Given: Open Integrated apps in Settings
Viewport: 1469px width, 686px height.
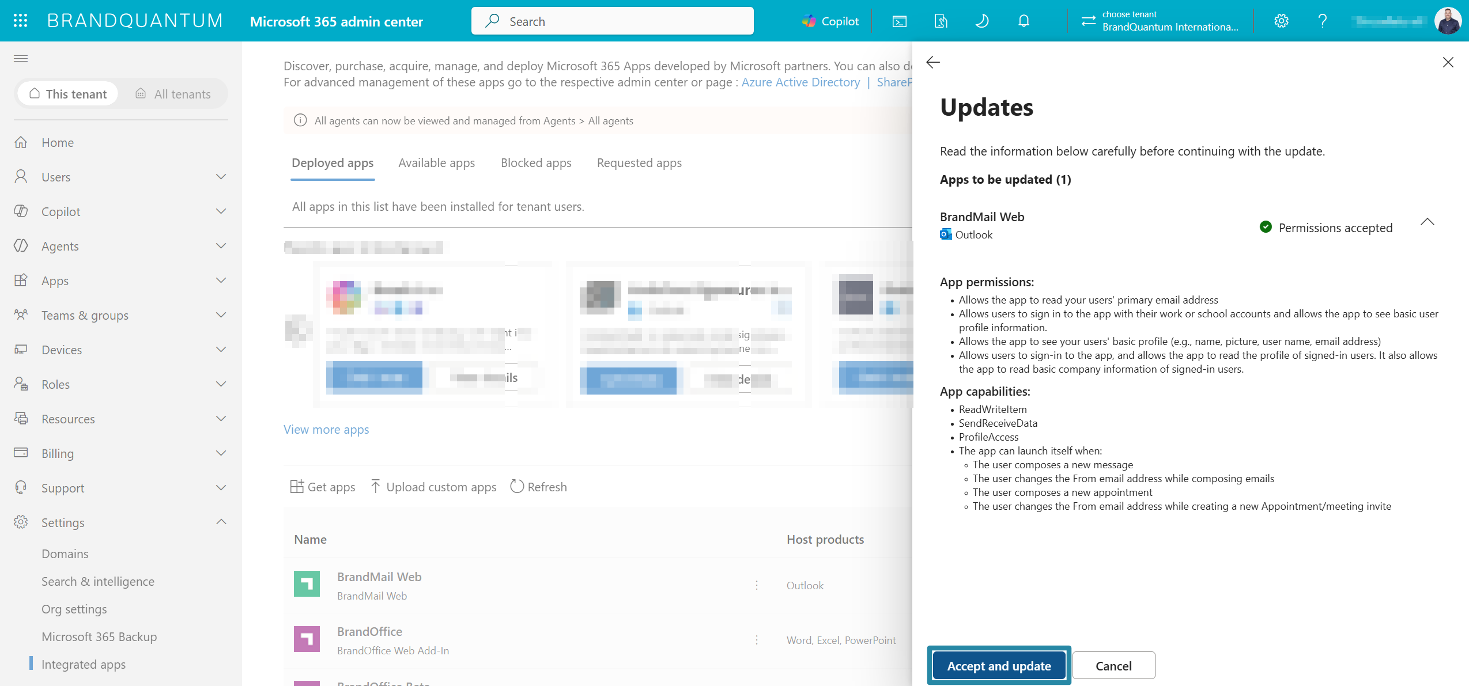Looking at the screenshot, I should click(84, 664).
